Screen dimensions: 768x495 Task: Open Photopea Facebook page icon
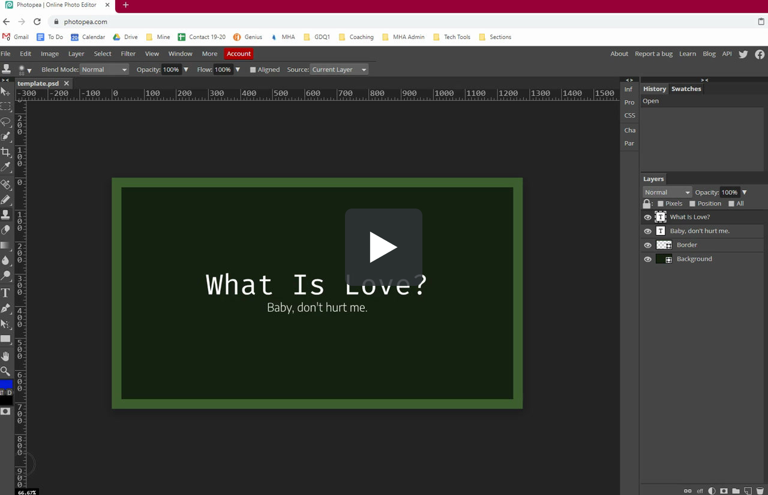[x=760, y=54]
